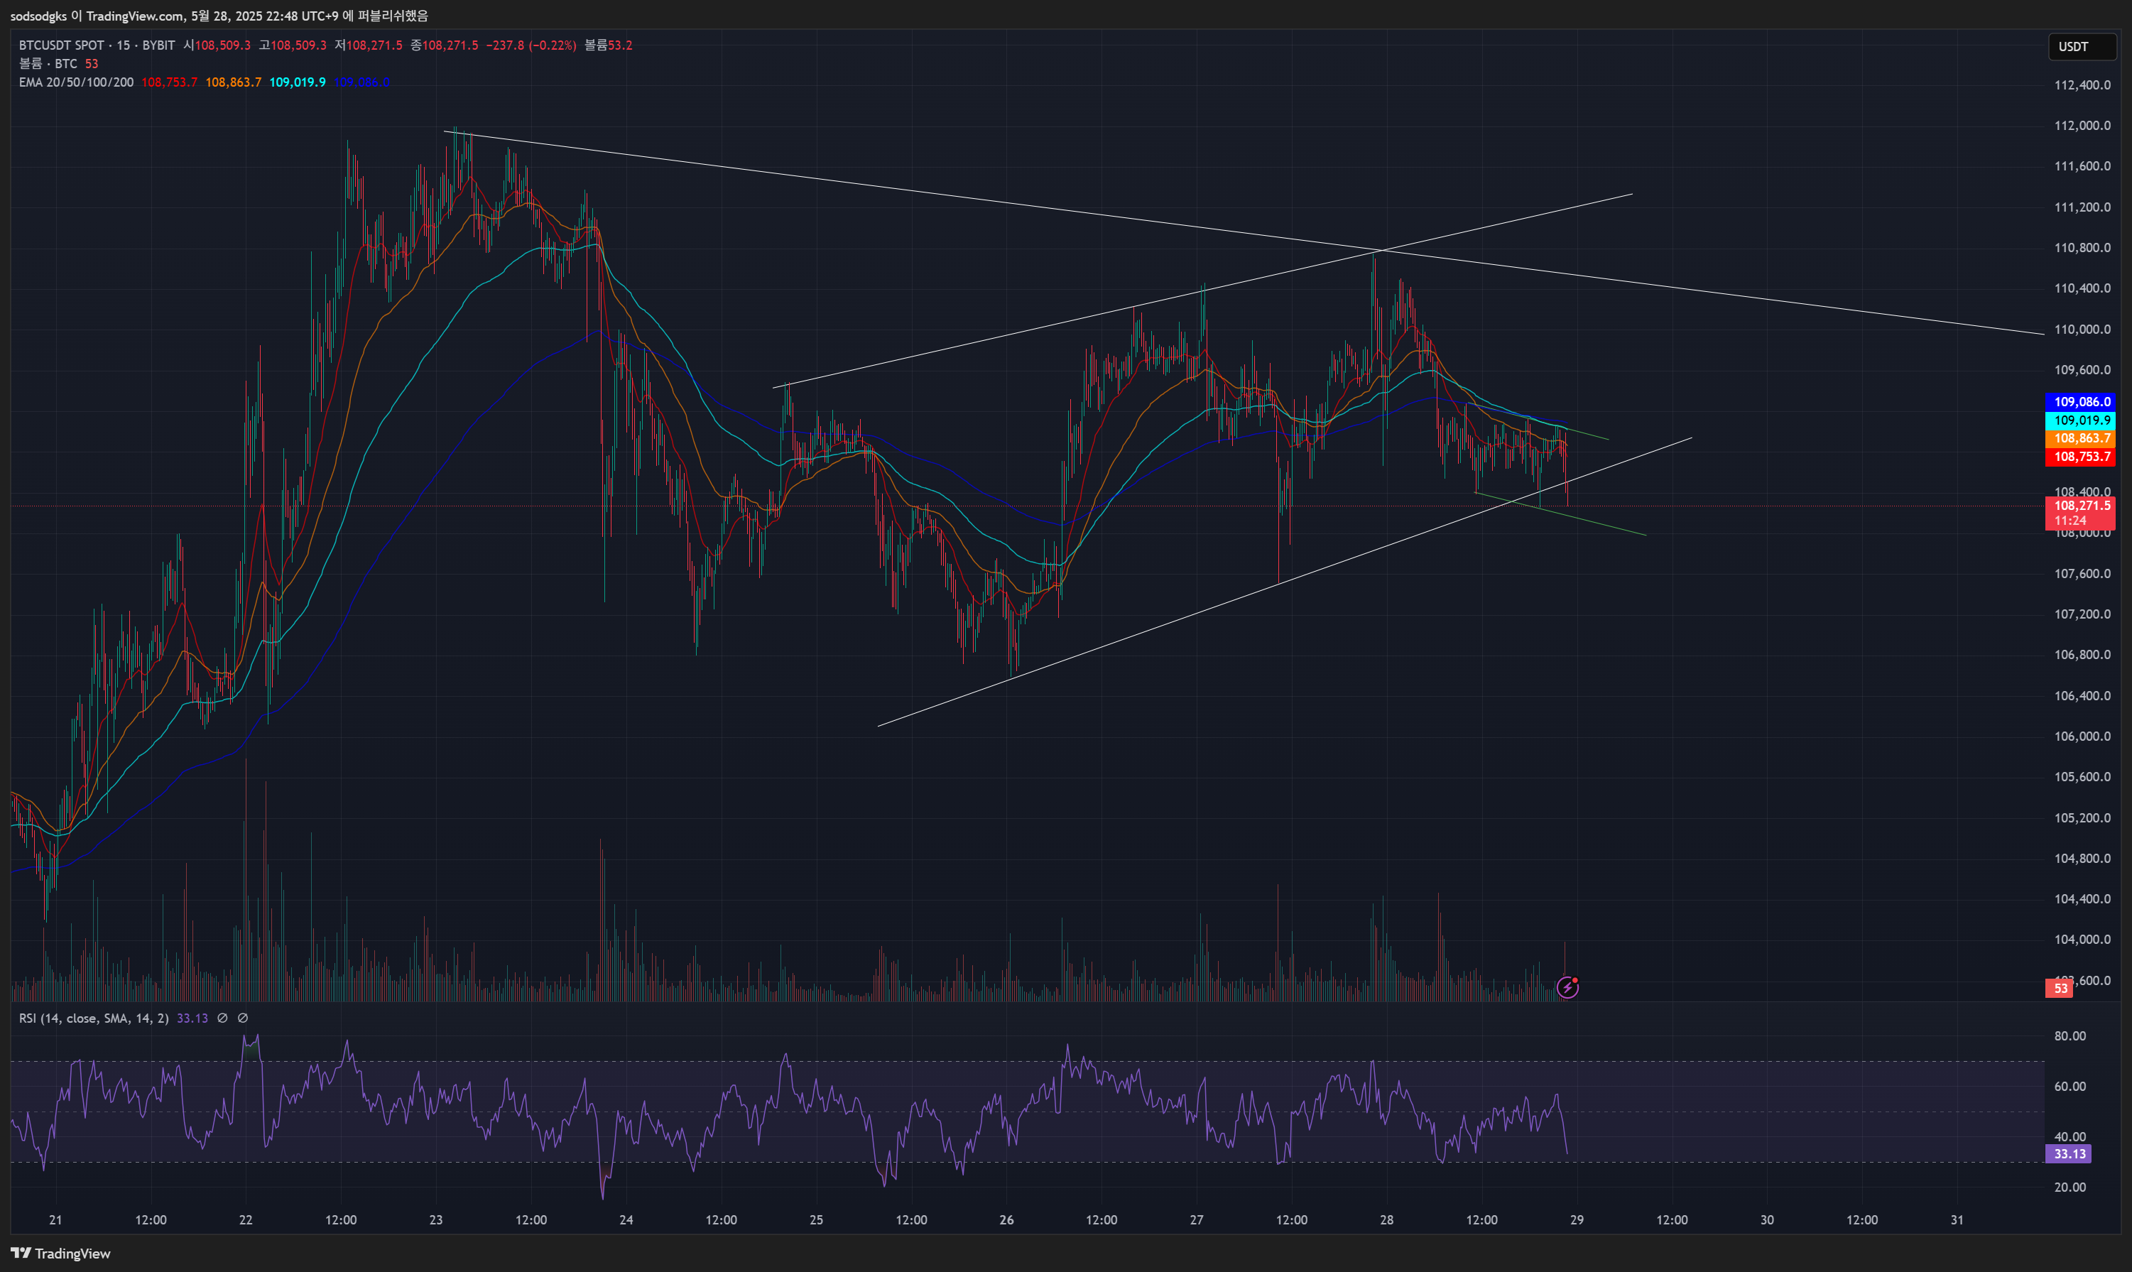Viewport: 2132px width, 1272px height.
Task: Click the date label 24 on the time axis
Action: pyautogui.click(x=626, y=1219)
